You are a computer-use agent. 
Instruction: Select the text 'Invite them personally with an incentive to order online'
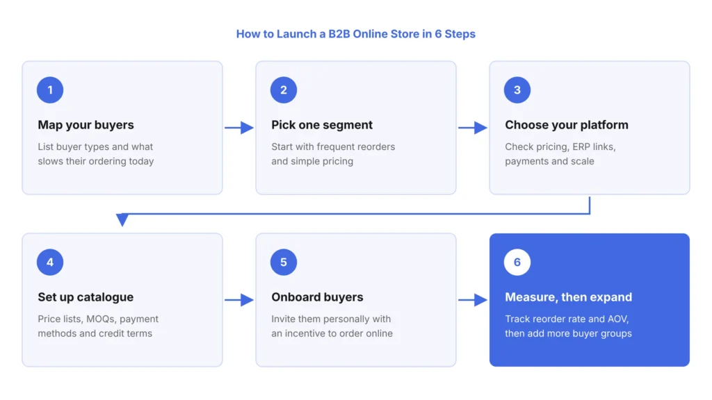tap(332, 326)
